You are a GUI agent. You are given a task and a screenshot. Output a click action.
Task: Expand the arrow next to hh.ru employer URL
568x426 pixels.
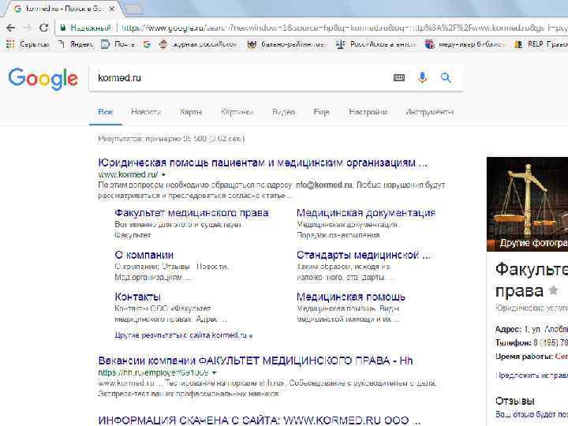pyautogui.click(x=215, y=372)
